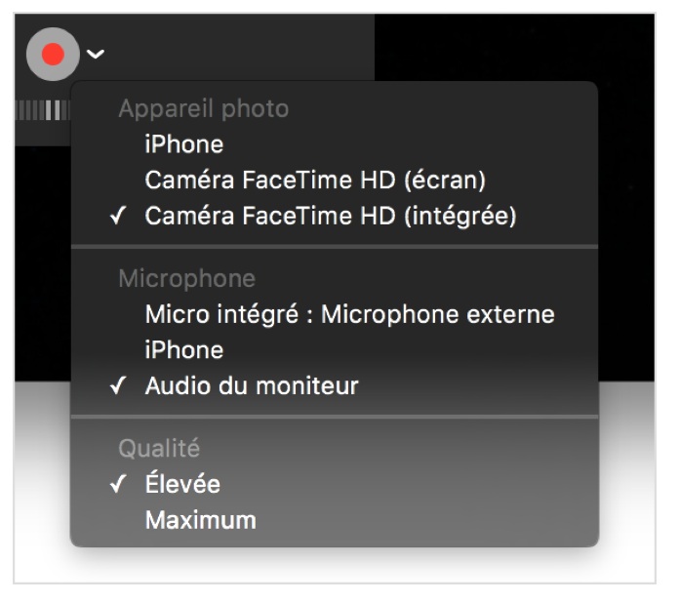Choose Micro intégré : Microphone externe
Viewport: 679px width, 603px height.
[x=349, y=314]
